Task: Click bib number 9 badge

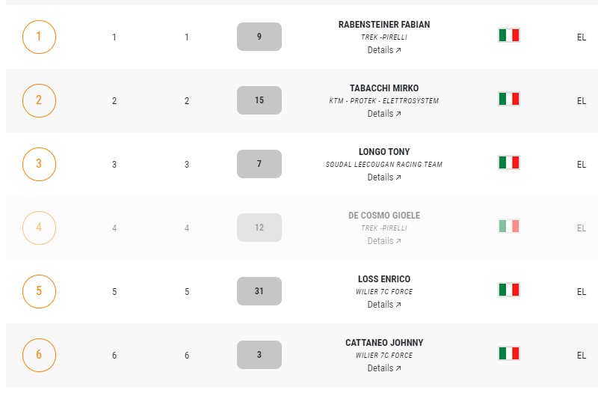Action: pos(259,37)
